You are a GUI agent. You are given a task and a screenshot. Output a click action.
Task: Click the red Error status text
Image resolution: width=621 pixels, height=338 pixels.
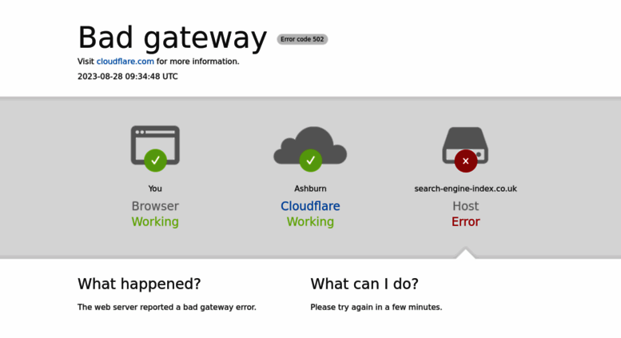point(466,221)
